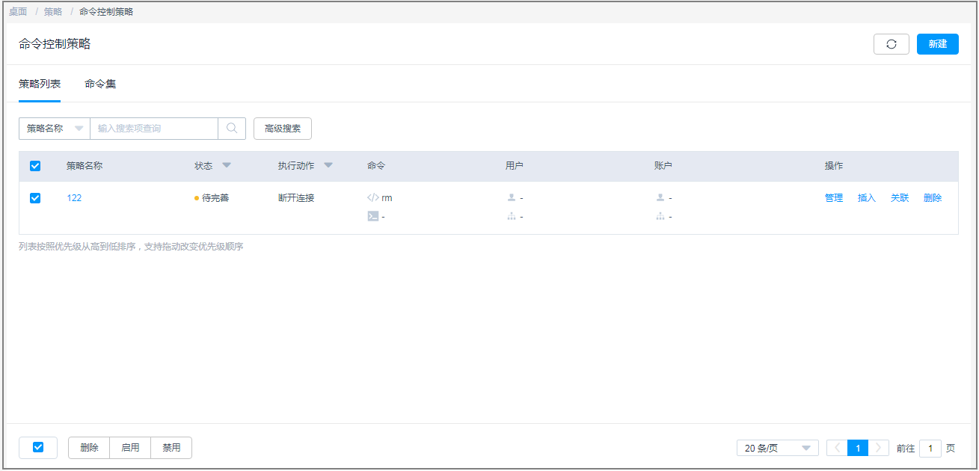Uncheck the checkbox for policy 122
This screenshot has height=471, width=979.
pos(35,198)
